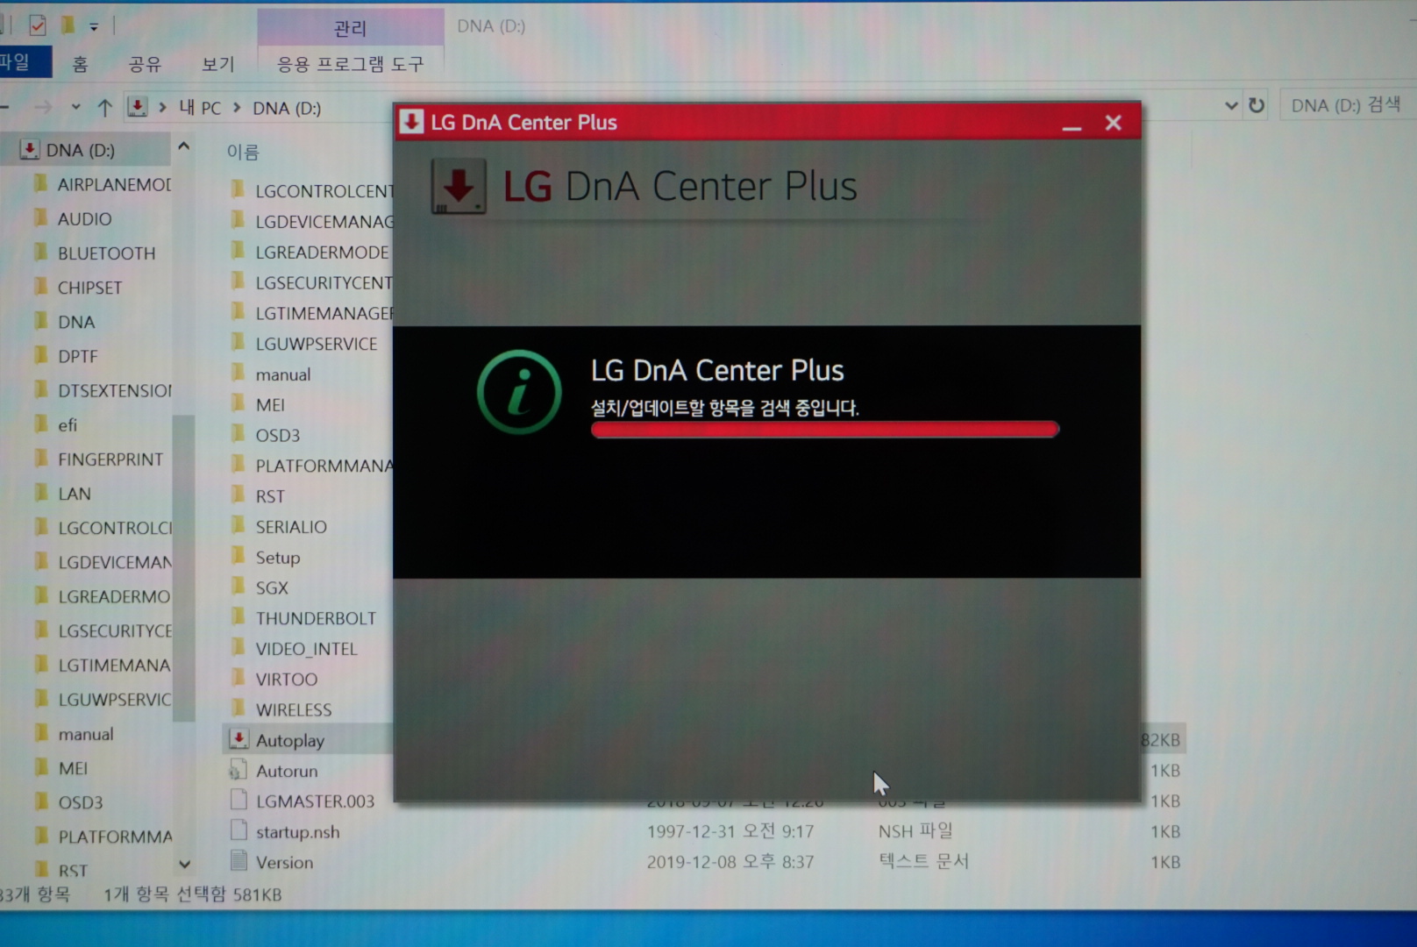
Task: Click the DNA drive icon in address bar
Action: coord(137,107)
